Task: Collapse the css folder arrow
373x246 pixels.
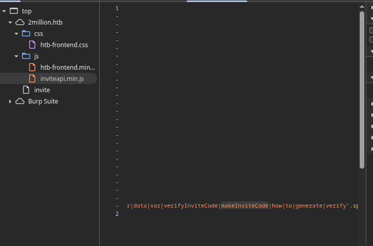Action: [16, 34]
